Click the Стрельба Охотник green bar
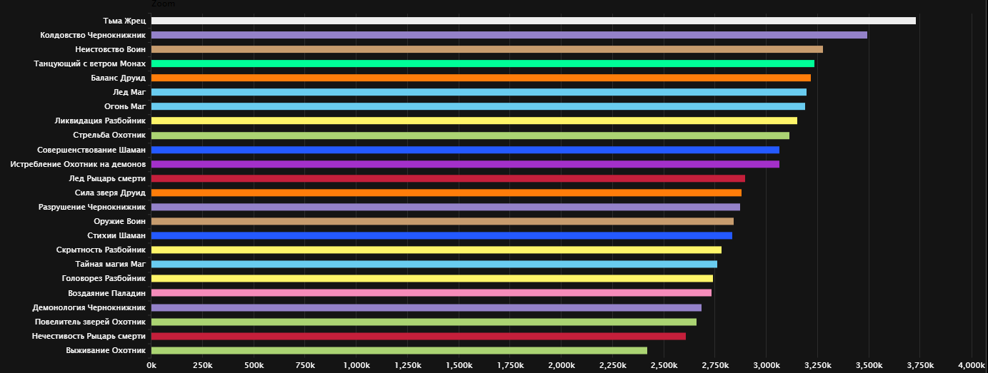The width and height of the screenshot is (988, 373). 470,136
